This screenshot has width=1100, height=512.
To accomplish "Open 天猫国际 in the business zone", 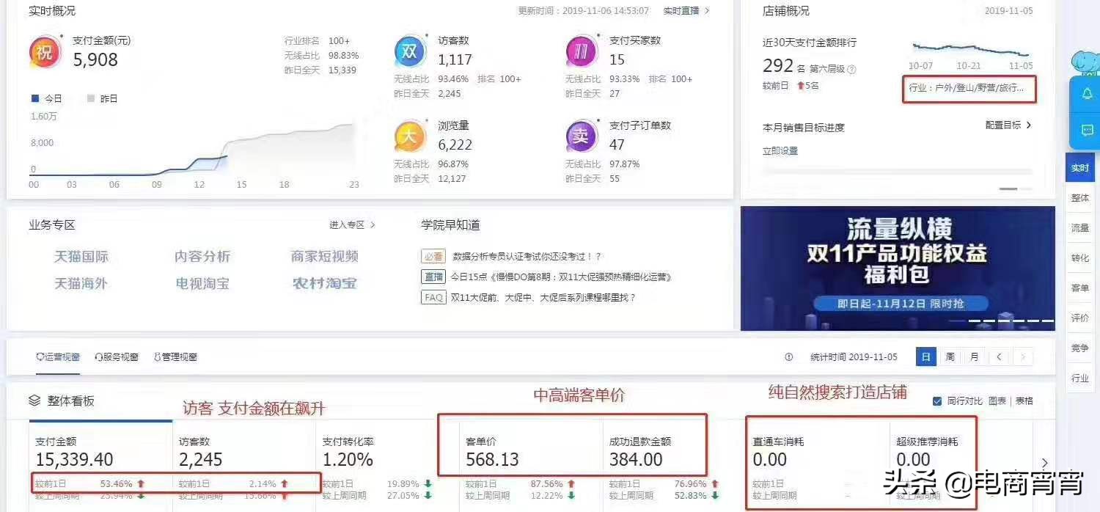I will tap(81, 256).
